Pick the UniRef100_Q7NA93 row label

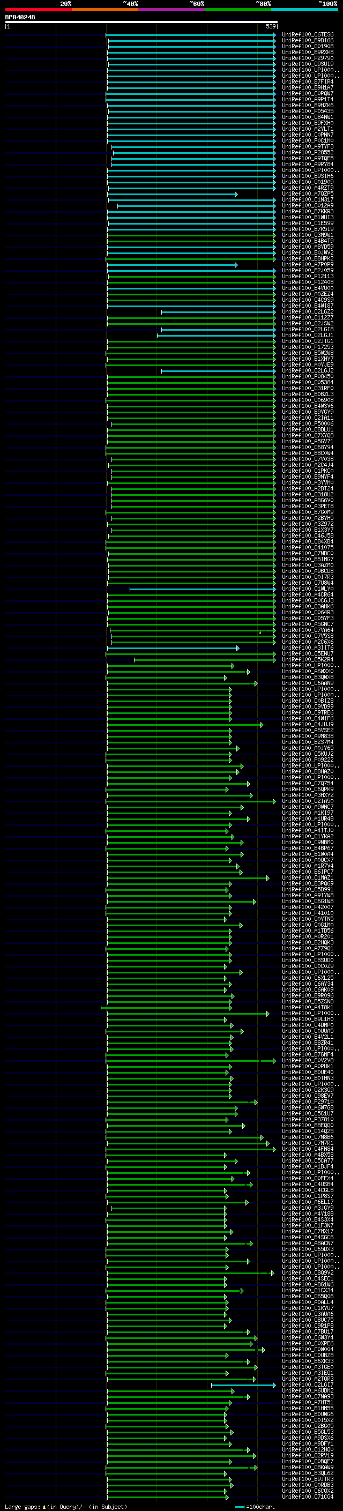click(x=308, y=1397)
